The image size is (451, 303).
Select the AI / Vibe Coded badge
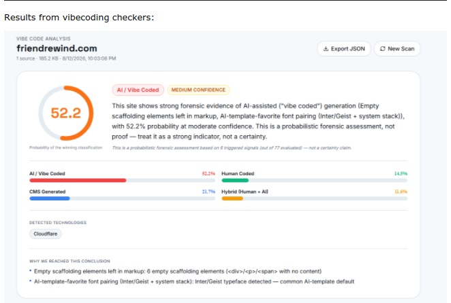tap(138, 90)
